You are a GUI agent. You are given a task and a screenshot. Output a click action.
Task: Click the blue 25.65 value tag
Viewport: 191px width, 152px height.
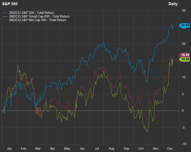[x=184, y=25]
